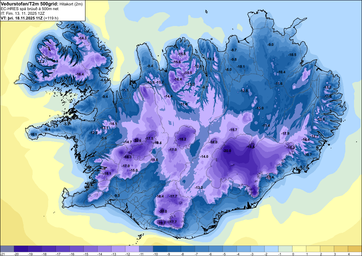Click the temperature label '-12.8'

tap(198, 66)
